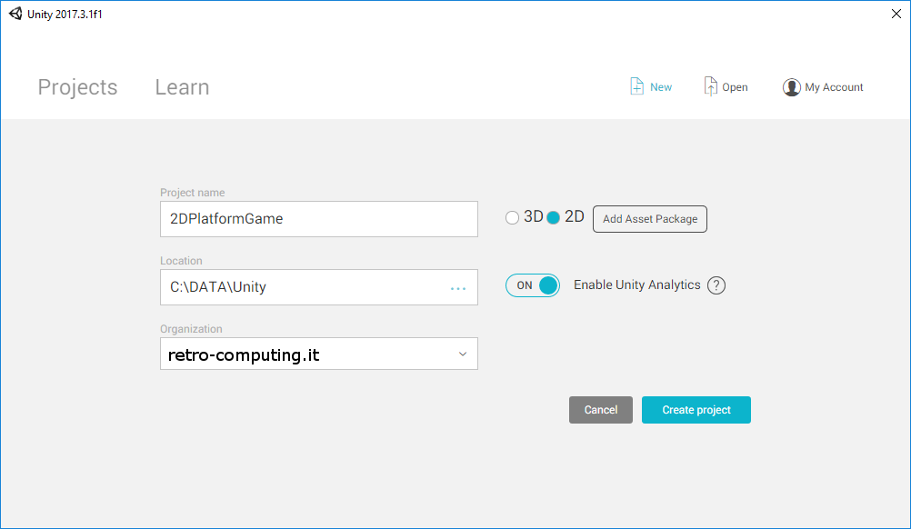Focus the Project name text field
Viewport: 911px width, 529px height.
tap(318, 219)
